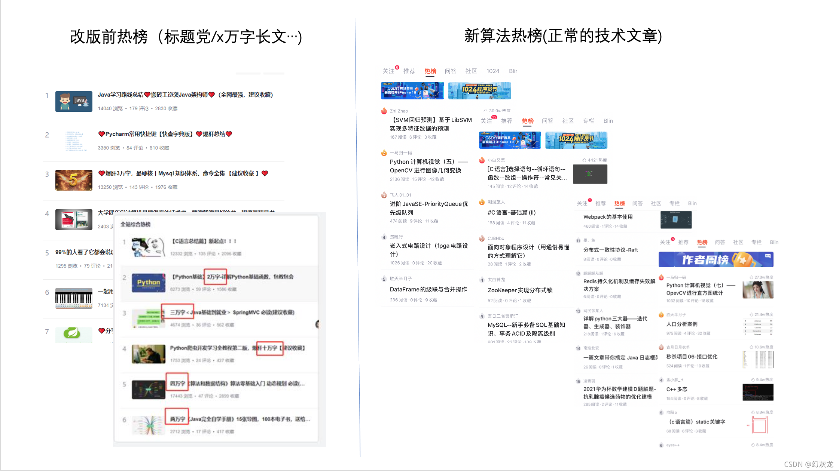
Task: Open Webpack的基本使用 article
Action: (x=608, y=217)
